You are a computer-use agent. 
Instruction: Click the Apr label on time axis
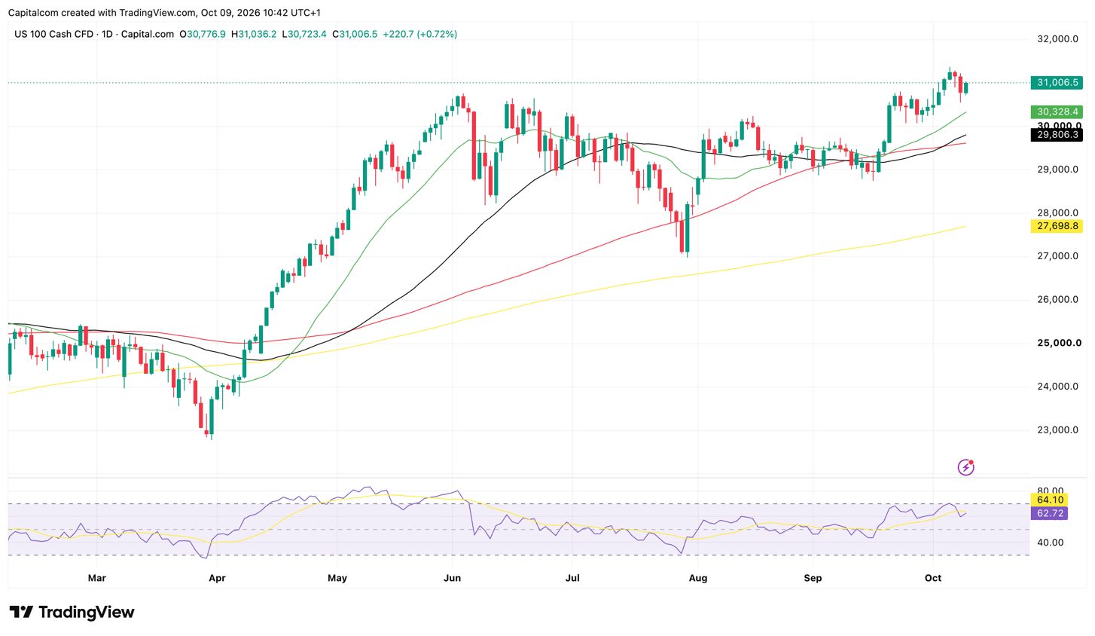click(x=217, y=578)
